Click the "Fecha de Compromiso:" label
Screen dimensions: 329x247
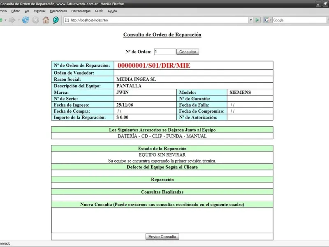click(202, 111)
